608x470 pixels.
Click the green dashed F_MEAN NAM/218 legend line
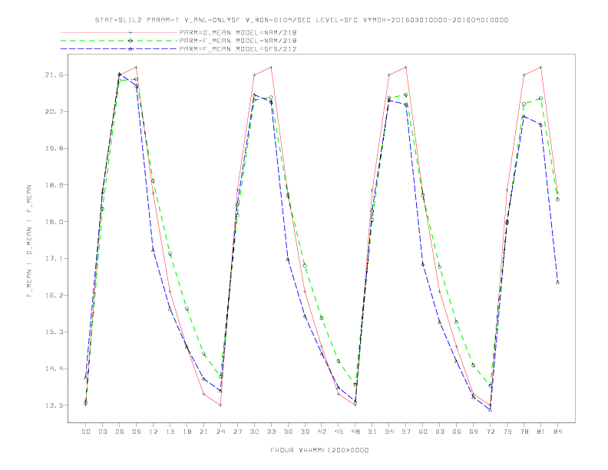click(119, 41)
